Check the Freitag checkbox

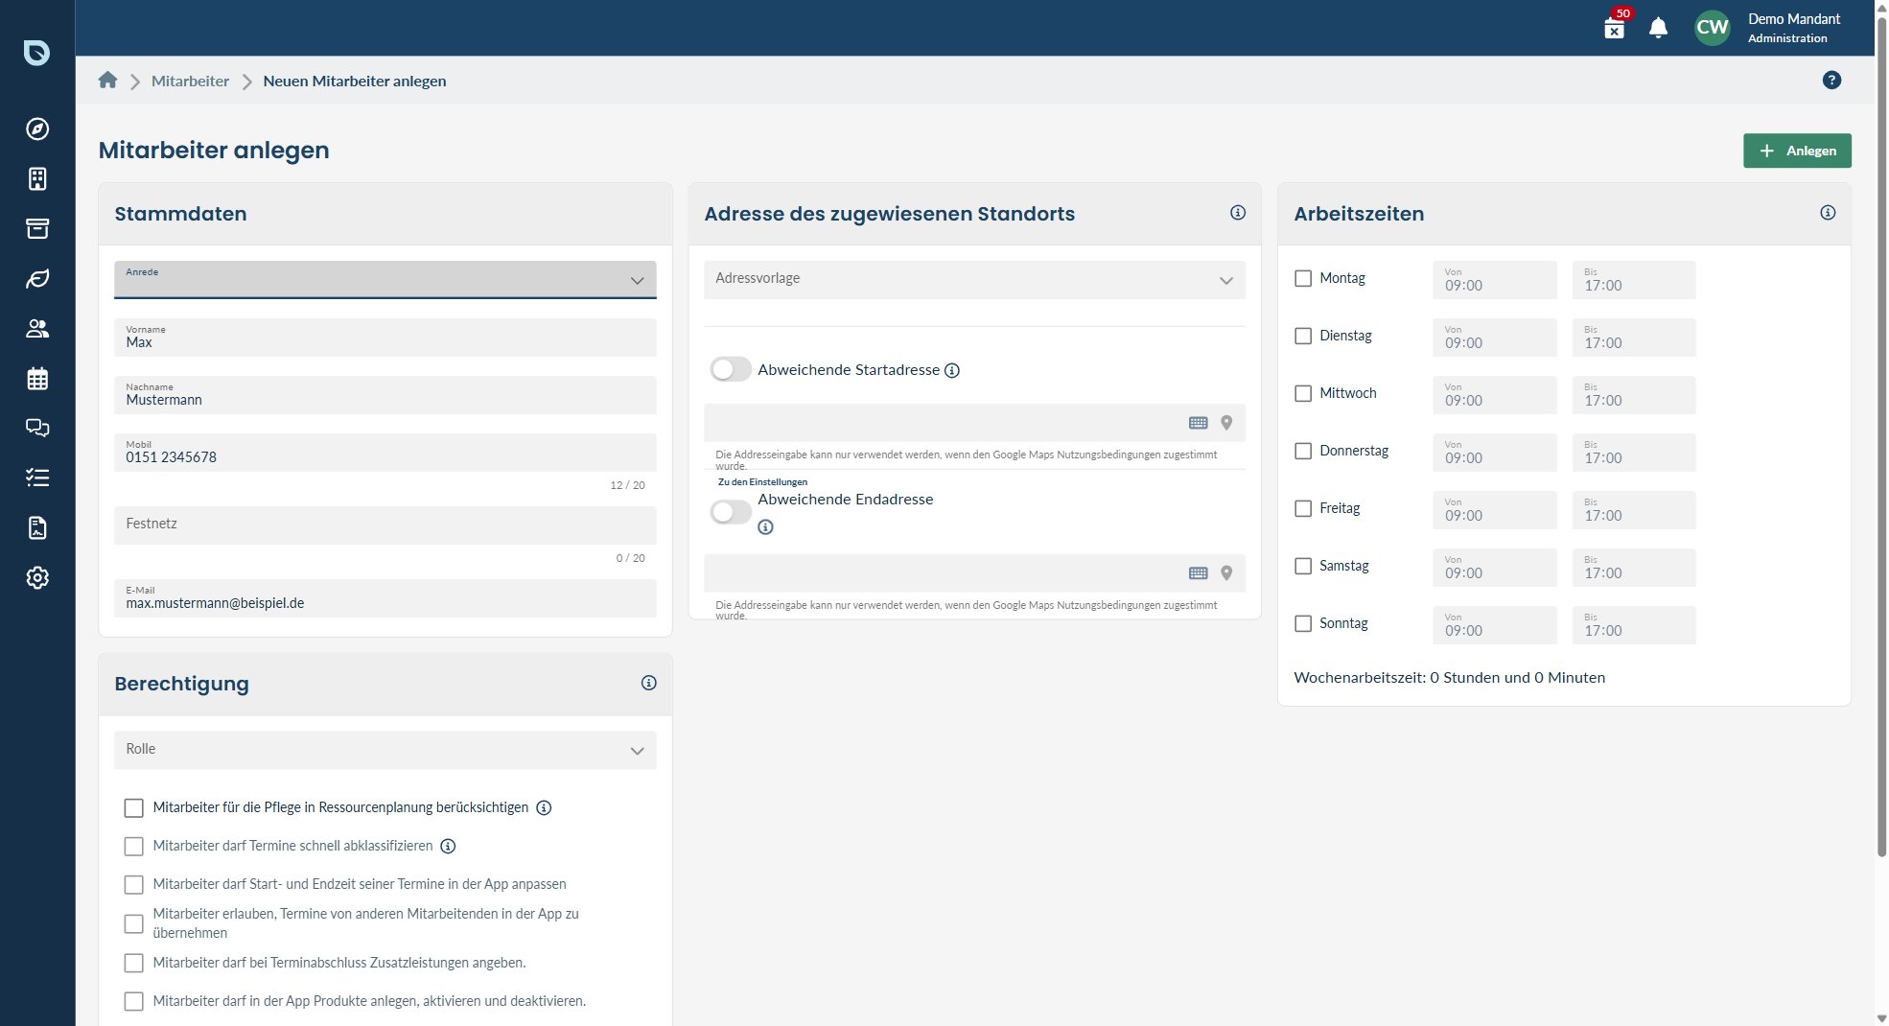1303,508
